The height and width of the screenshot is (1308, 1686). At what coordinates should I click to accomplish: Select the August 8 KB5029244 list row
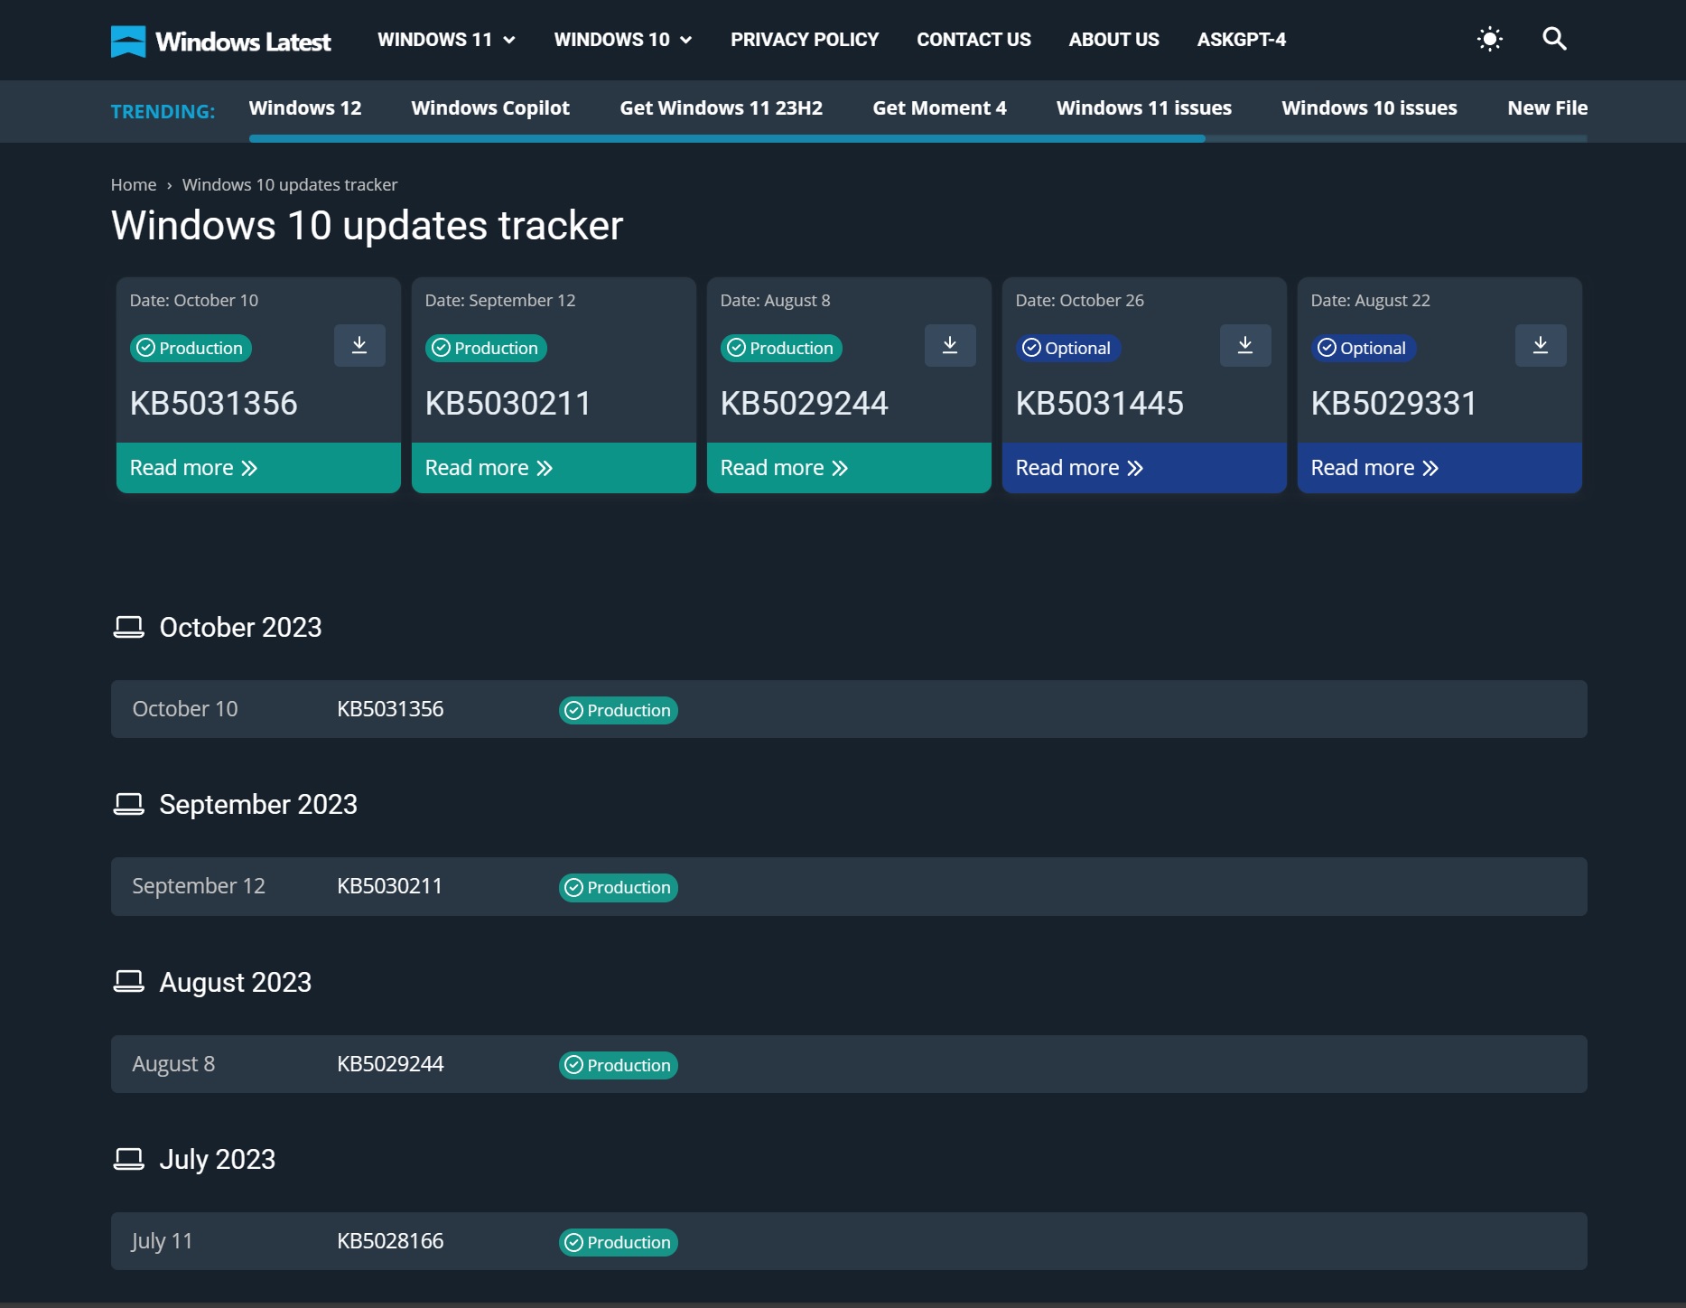(x=849, y=1064)
